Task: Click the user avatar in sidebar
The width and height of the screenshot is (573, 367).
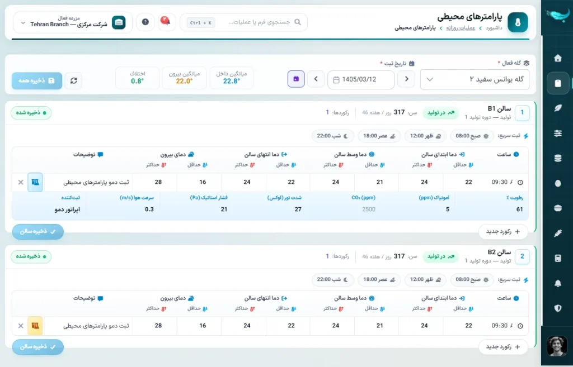Action: (x=557, y=346)
